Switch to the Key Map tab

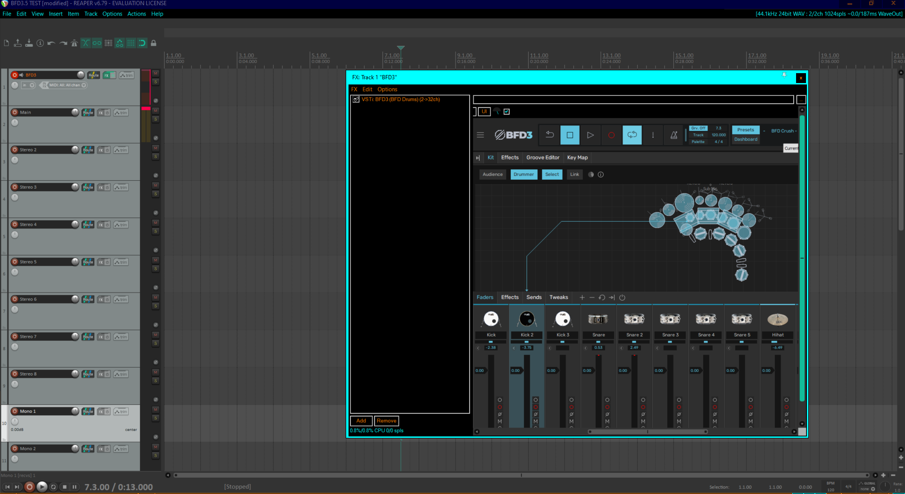click(577, 158)
